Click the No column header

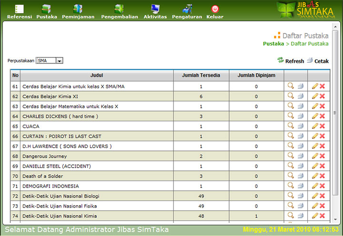click(15, 75)
